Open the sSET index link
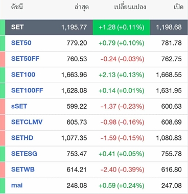The height and width of the screenshot is (194, 188). coord(19,106)
